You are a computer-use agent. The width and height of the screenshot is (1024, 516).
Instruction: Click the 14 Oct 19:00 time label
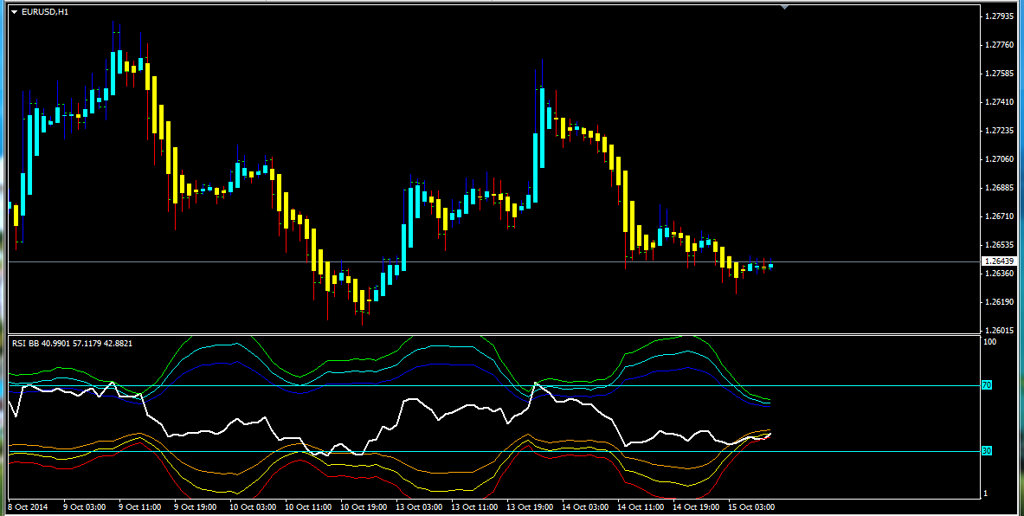697,506
